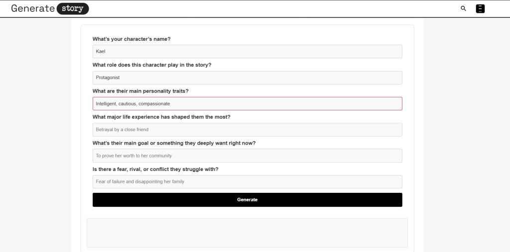Click the "main personality traits" question label
This screenshot has width=510, height=252.
coord(140,91)
